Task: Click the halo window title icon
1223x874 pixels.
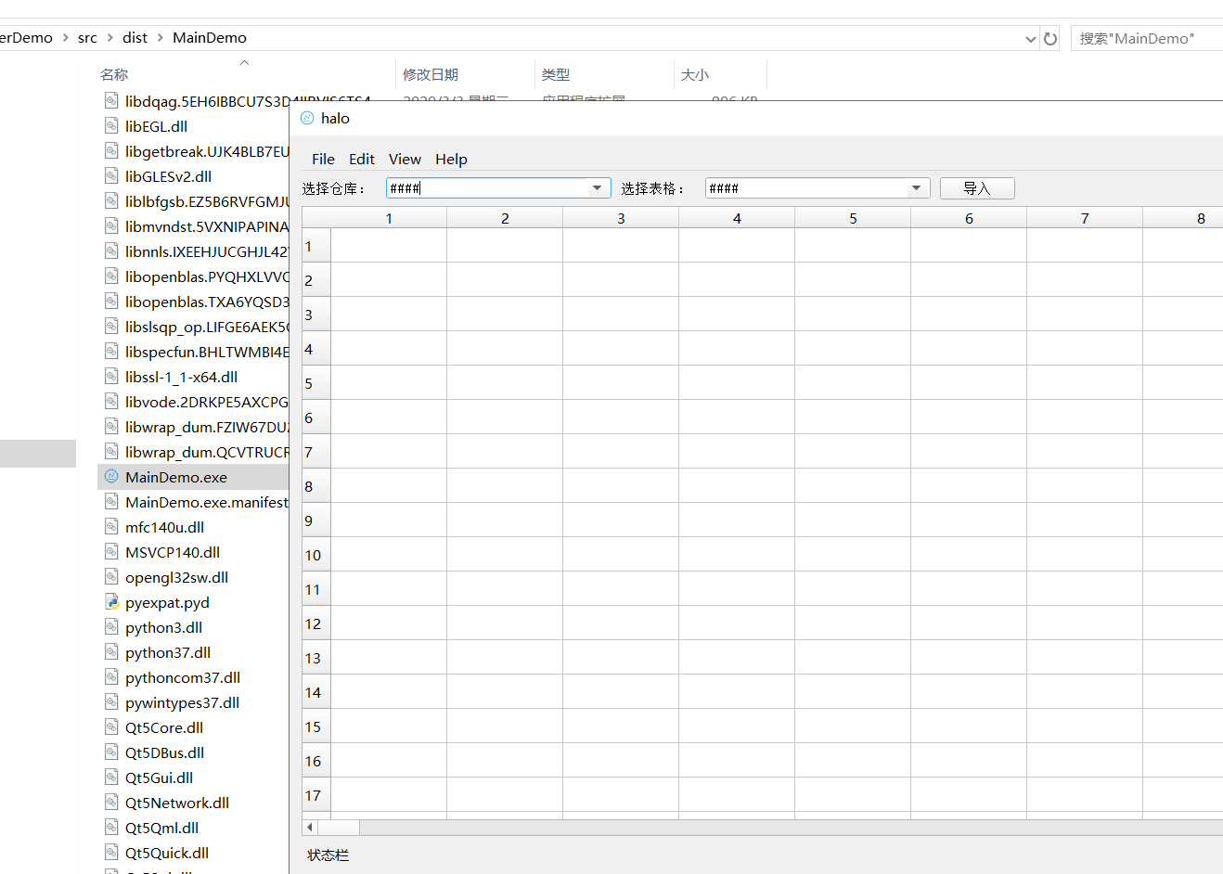Action: [x=307, y=118]
